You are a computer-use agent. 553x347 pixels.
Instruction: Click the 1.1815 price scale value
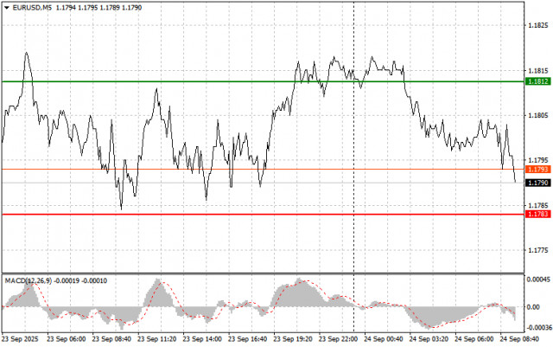tap(537, 70)
